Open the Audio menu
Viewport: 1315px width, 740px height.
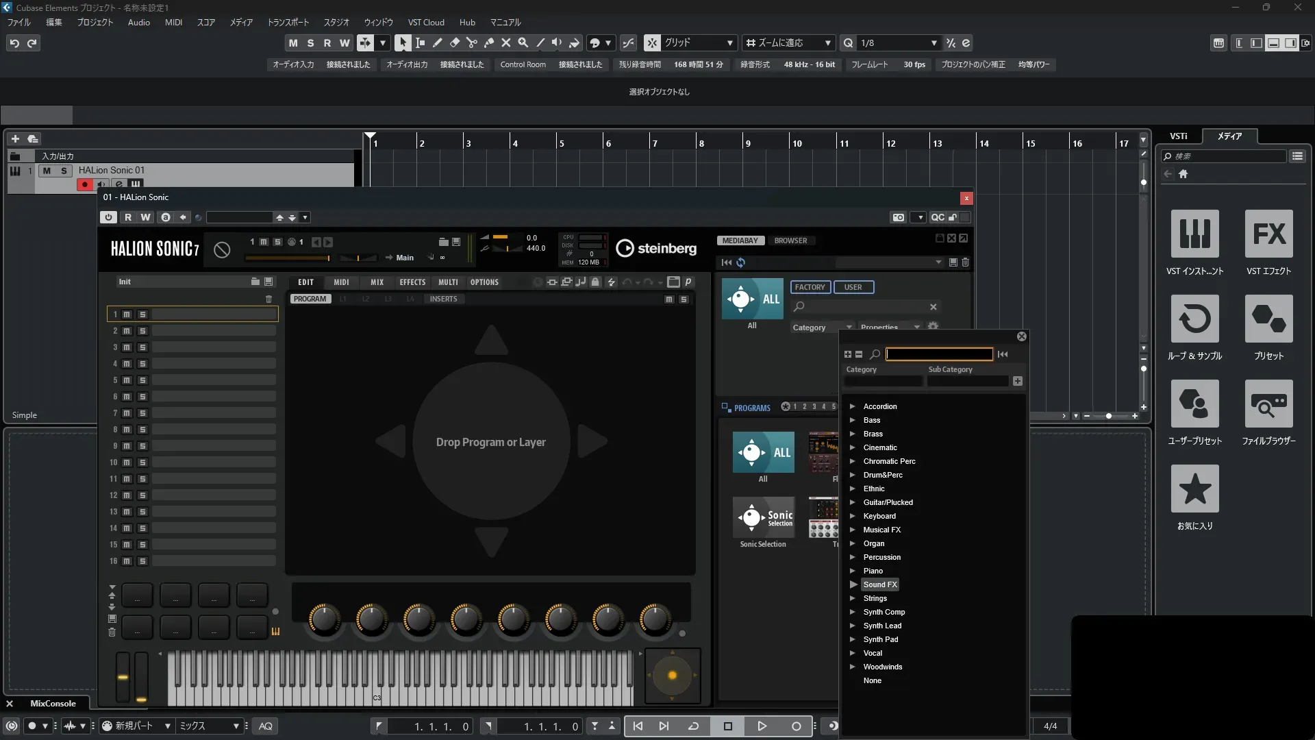pos(138,22)
